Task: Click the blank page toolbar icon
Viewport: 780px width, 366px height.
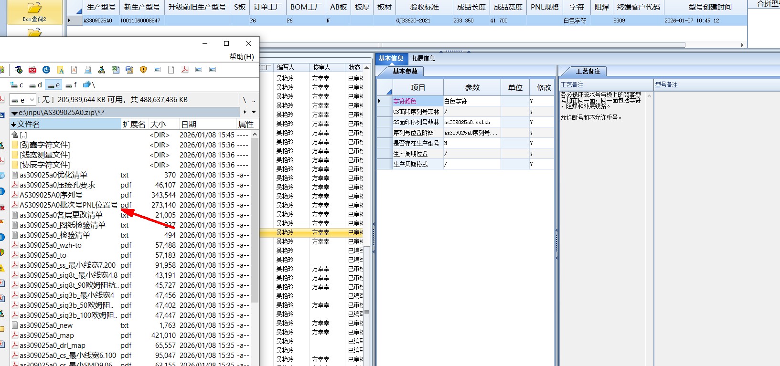Action: tap(171, 70)
